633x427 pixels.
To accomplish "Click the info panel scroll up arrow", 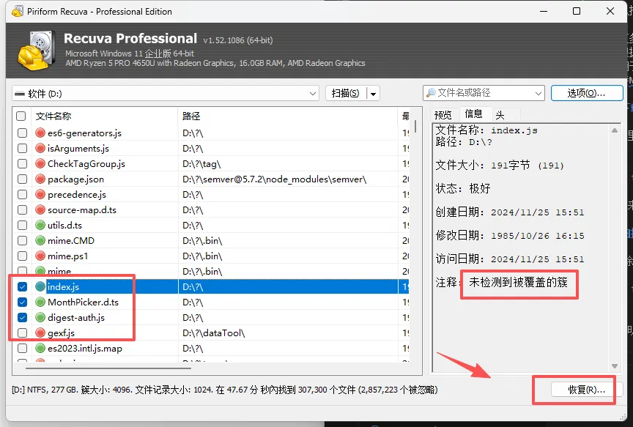I will [x=615, y=130].
